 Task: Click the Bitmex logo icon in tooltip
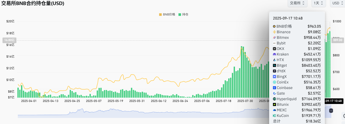coord(274,38)
